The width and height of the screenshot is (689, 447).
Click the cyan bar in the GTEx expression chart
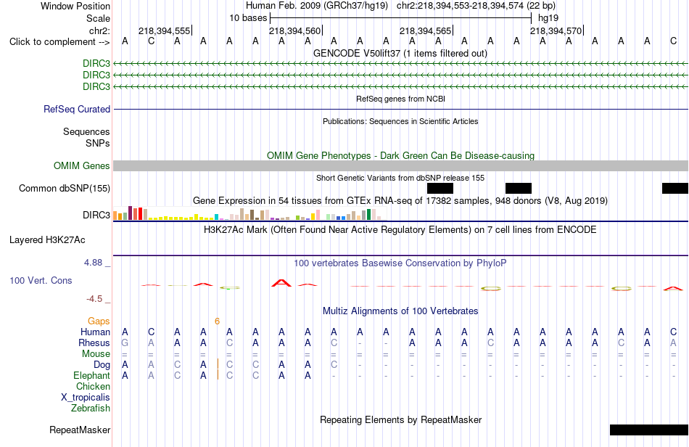pyautogui.click(x=216, y=217)
